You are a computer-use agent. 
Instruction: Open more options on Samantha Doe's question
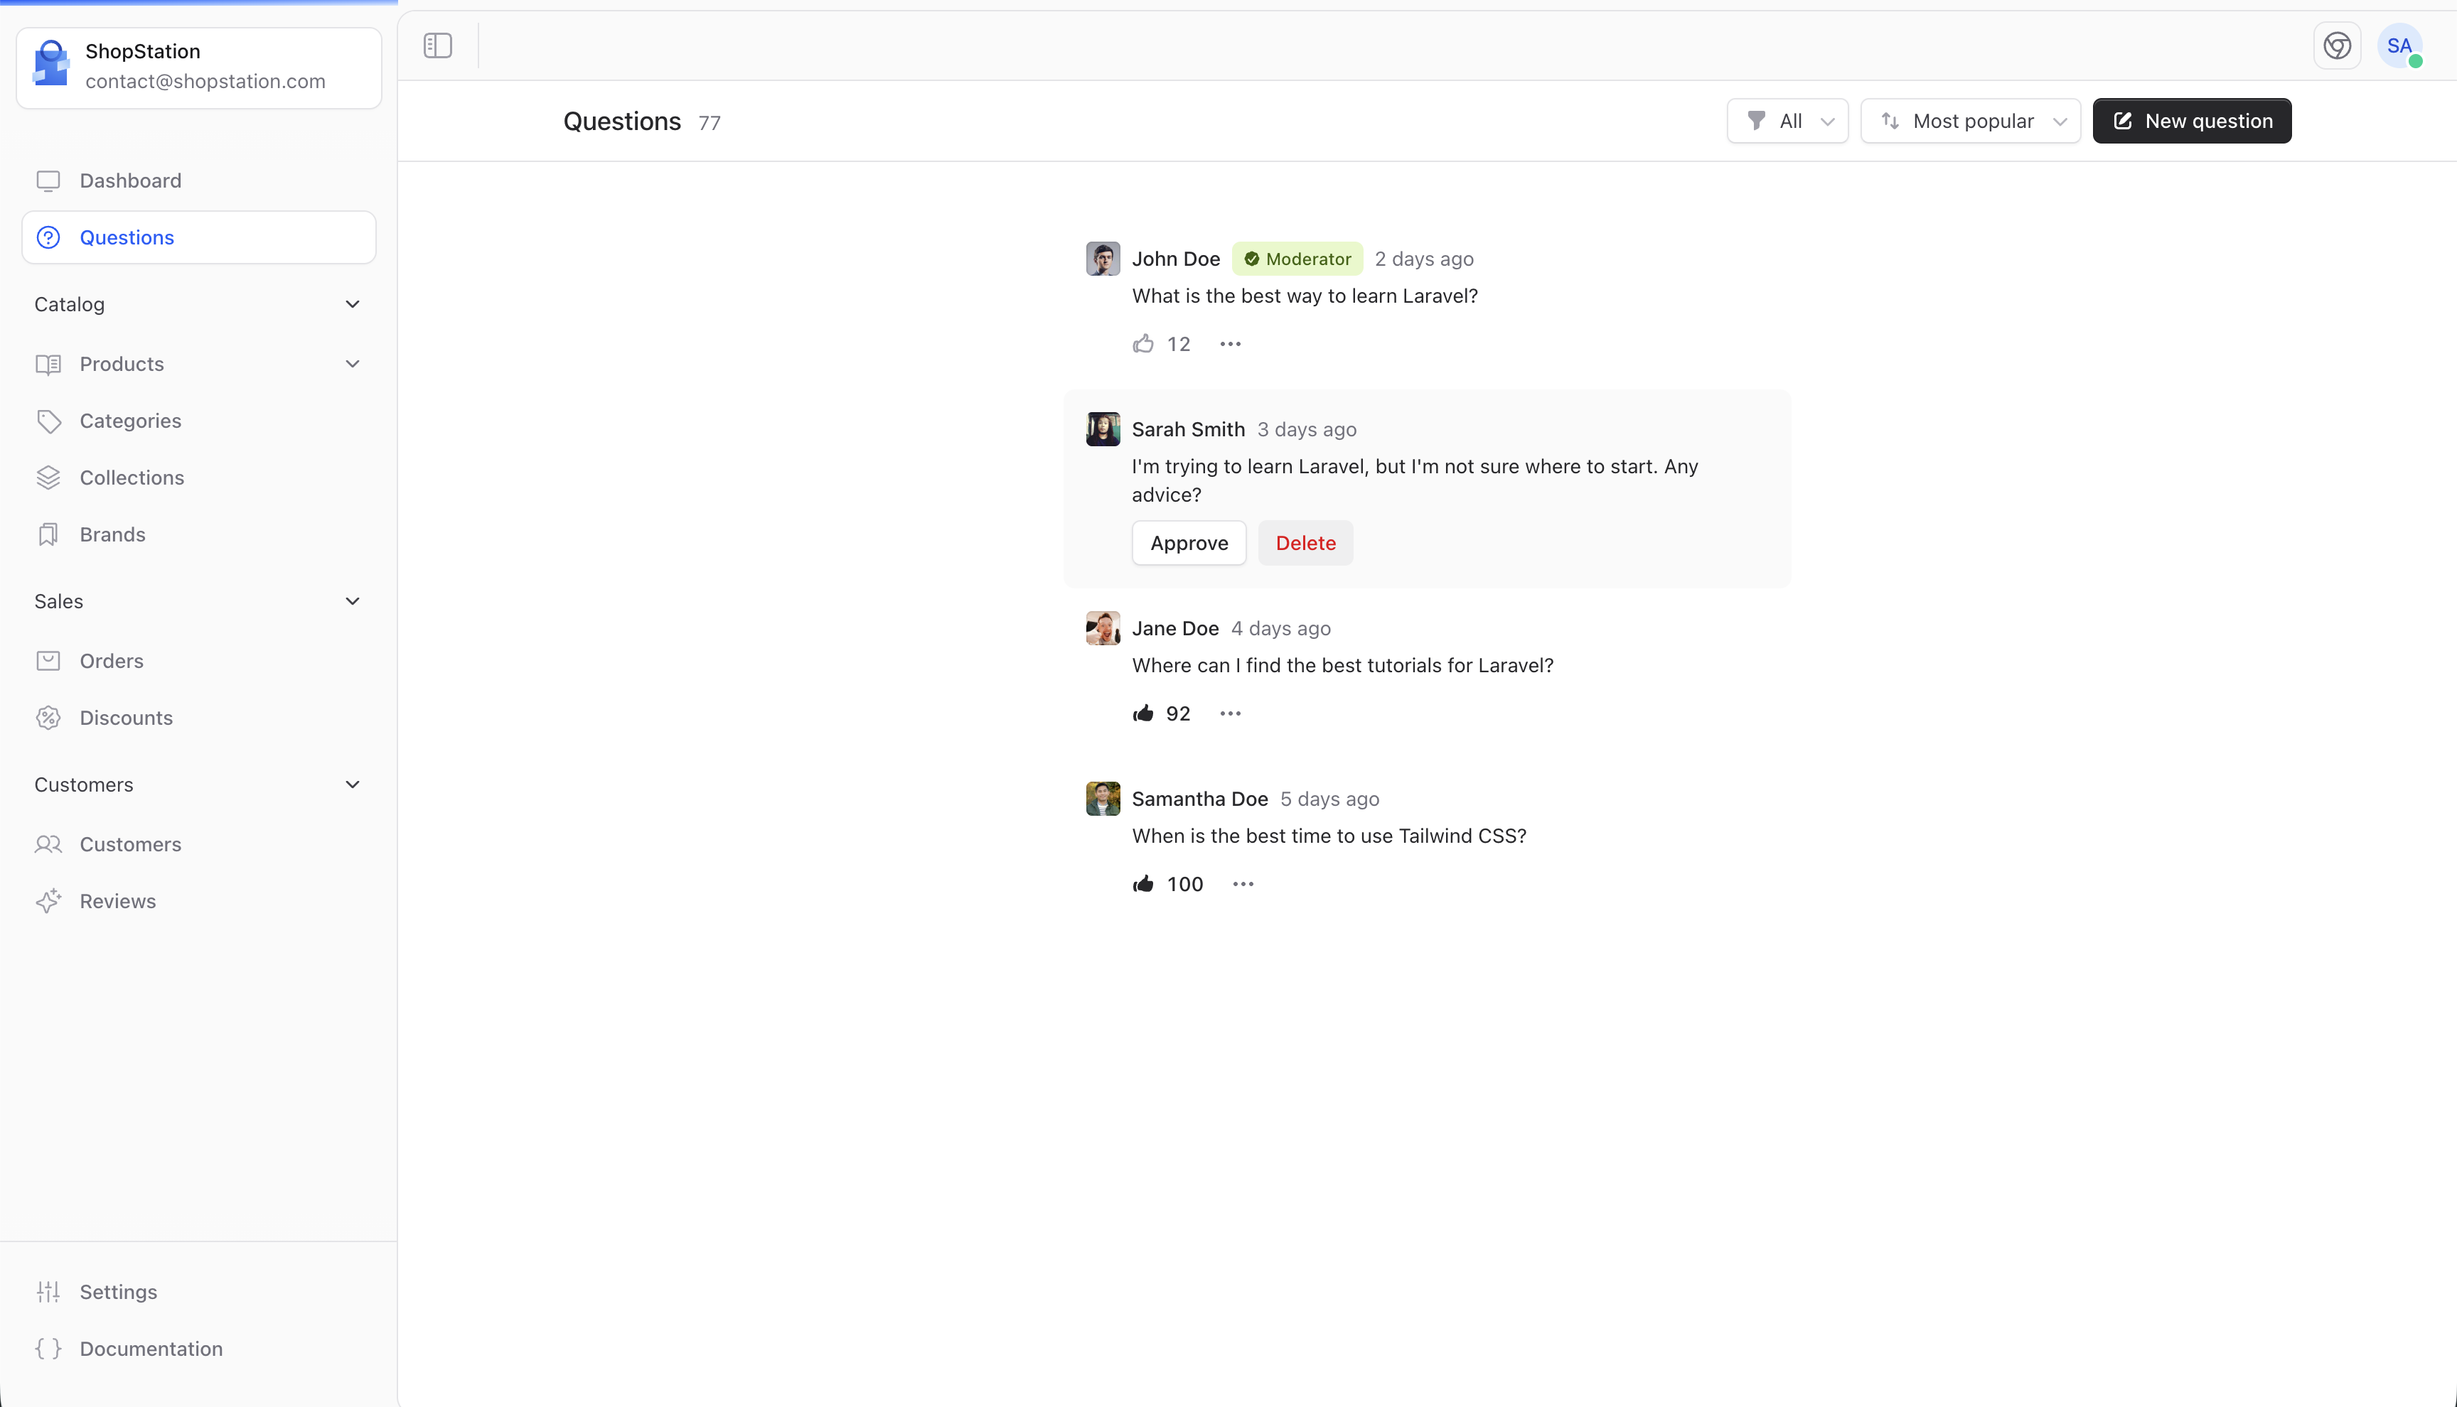click(1243, 884)
